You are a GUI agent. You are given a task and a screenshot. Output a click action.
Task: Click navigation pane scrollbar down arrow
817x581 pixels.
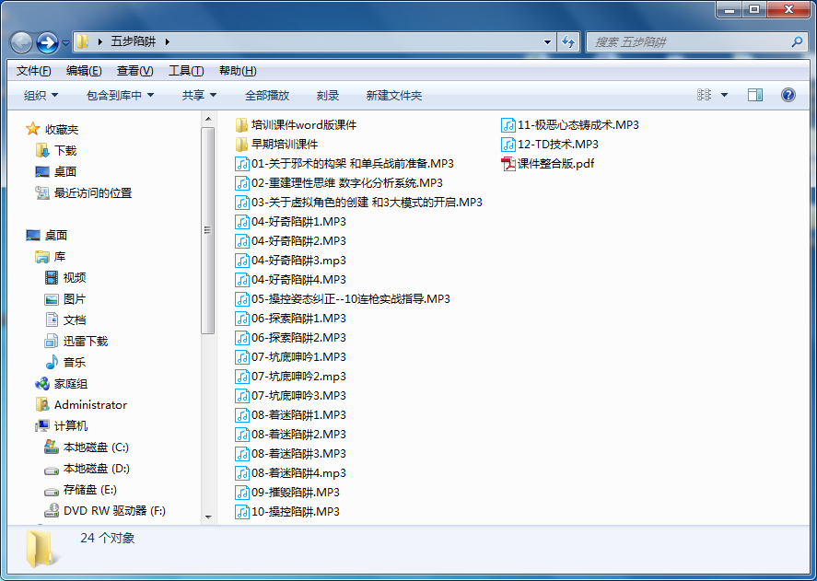click(208, 517)
